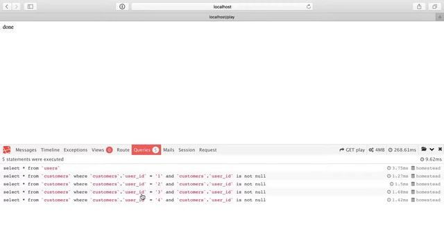Select the 'select * from users' query

point(222,168)
